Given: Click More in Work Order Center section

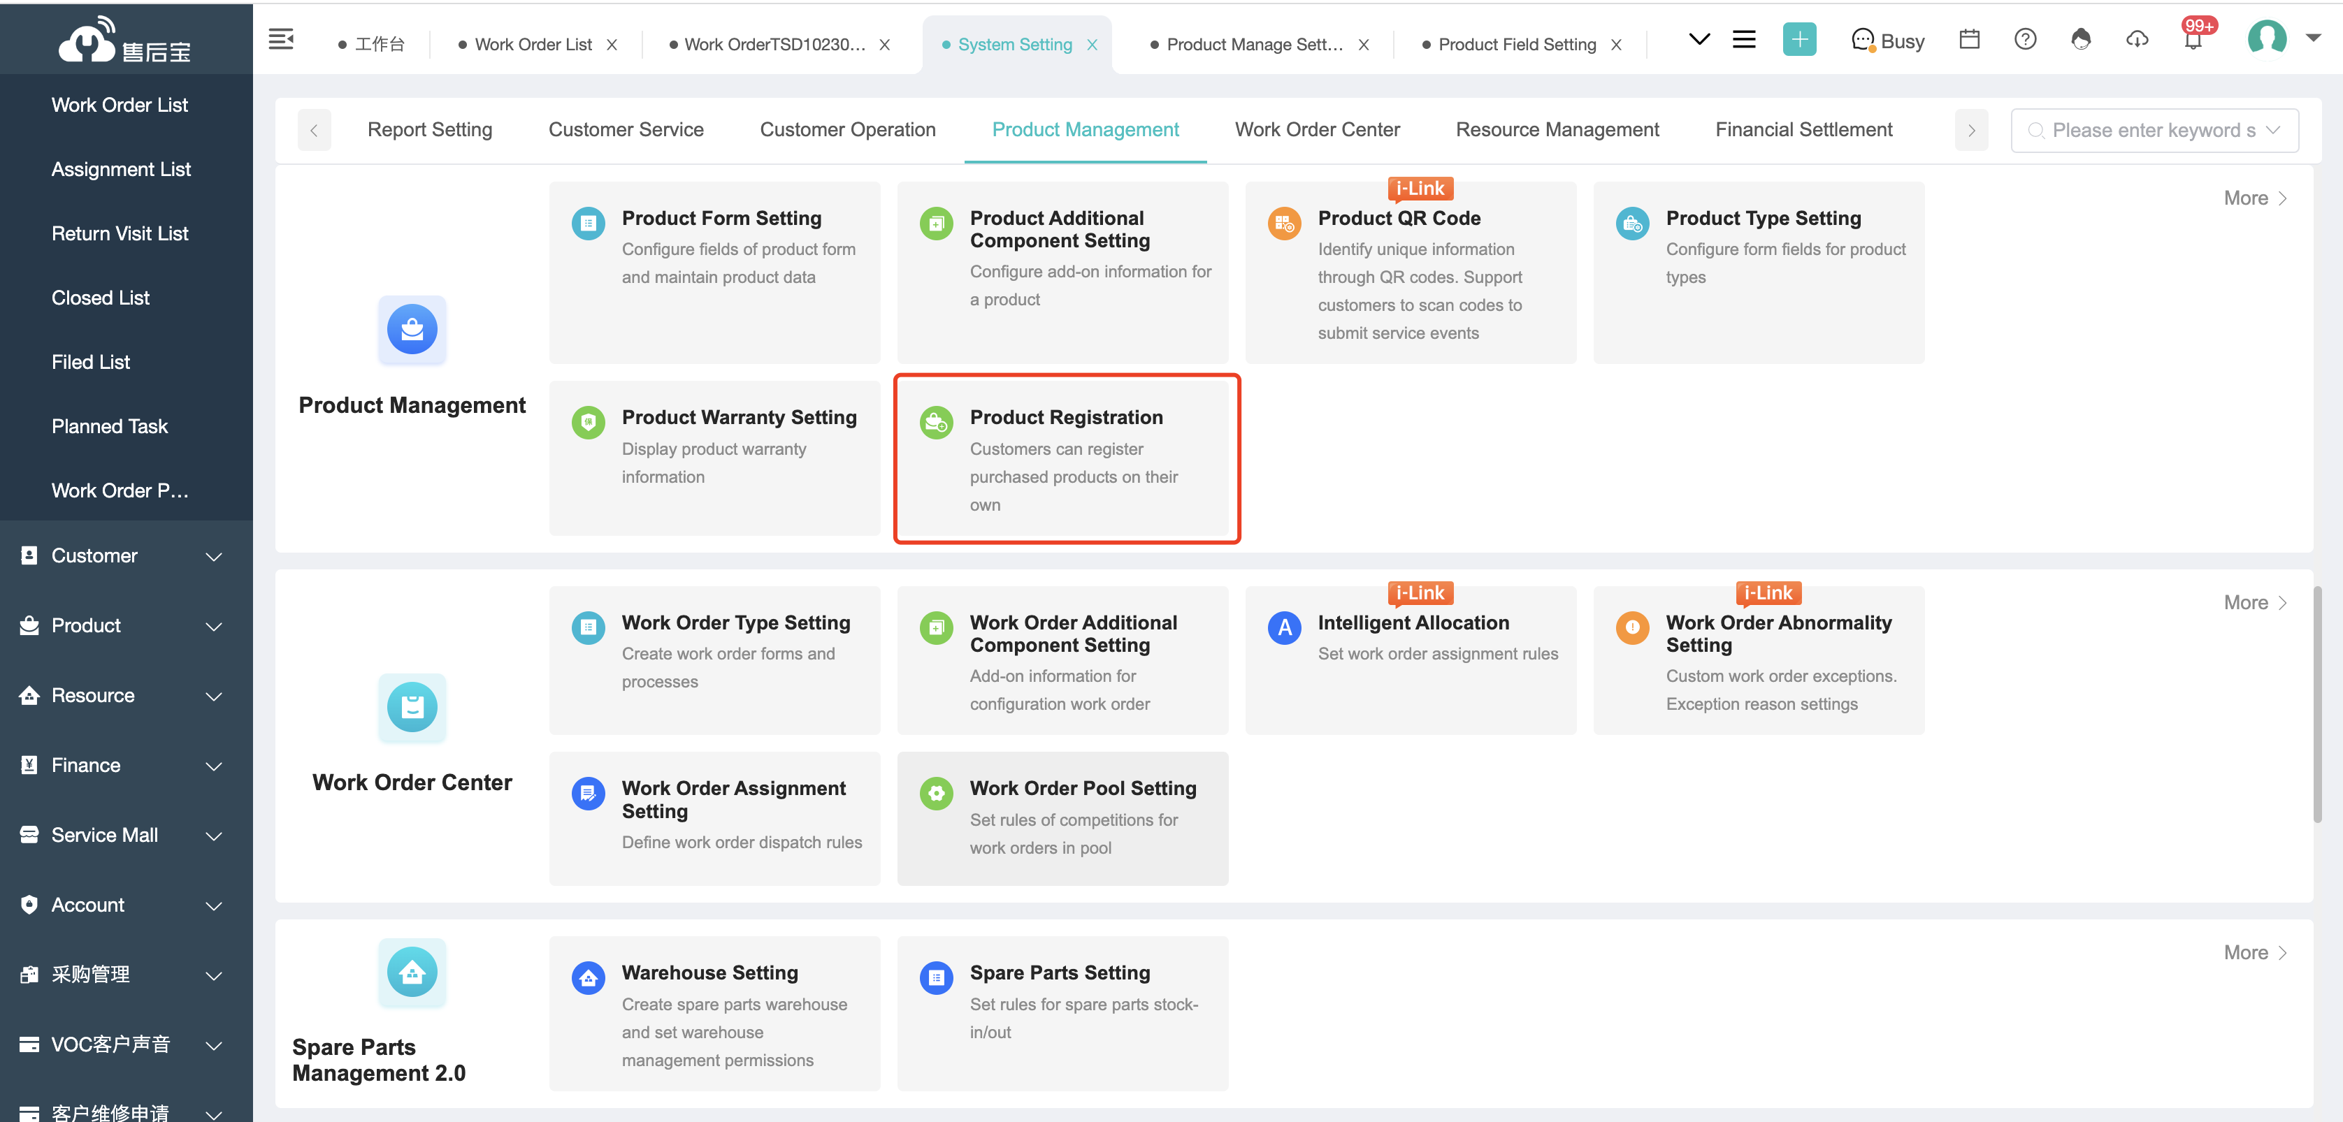Looking at the screenshot, I should coord(2255,603).
